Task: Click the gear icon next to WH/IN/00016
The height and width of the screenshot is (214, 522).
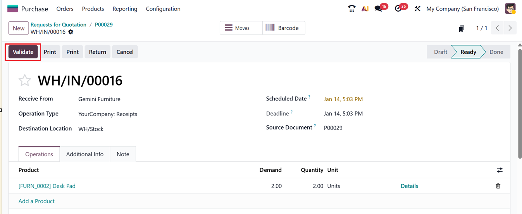Action: coord(71,32)
